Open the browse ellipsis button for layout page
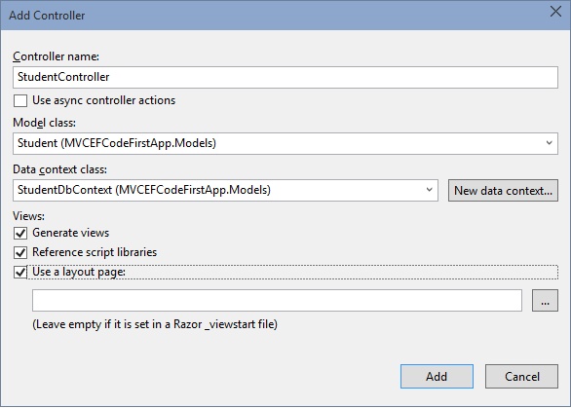 pos(545,301)
